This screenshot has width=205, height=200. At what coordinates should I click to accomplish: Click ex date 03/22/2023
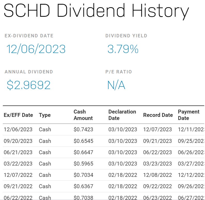18,164
